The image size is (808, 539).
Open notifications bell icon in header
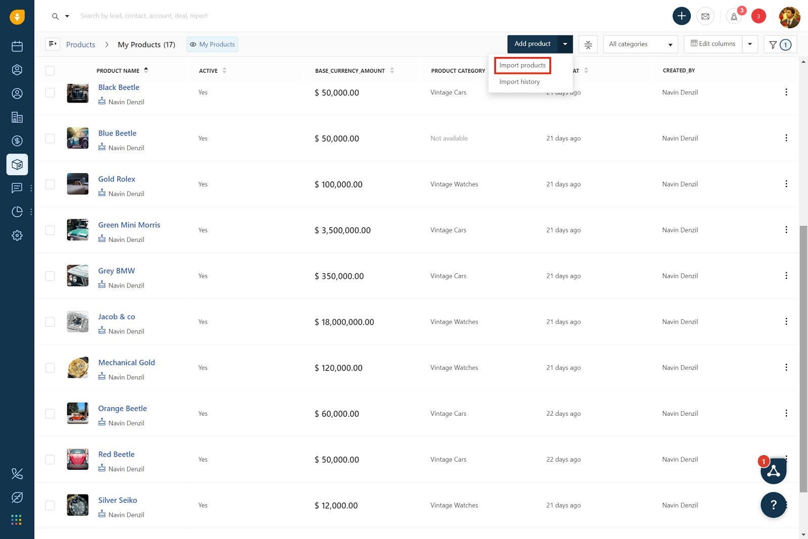[734, 17]
